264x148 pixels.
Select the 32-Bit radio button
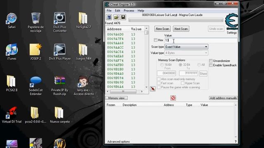point(180,65)
